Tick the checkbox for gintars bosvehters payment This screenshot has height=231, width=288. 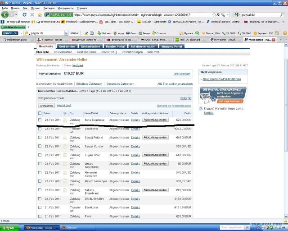40,164
